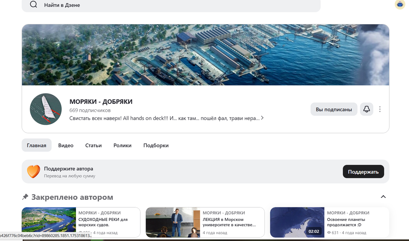Click the 'Закреплено автором' section heading
The width and height of the screenshot is (409, 241).
coord(72,197)
